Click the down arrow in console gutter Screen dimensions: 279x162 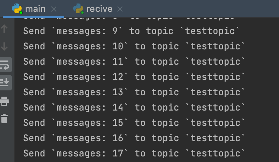[5, 47]
